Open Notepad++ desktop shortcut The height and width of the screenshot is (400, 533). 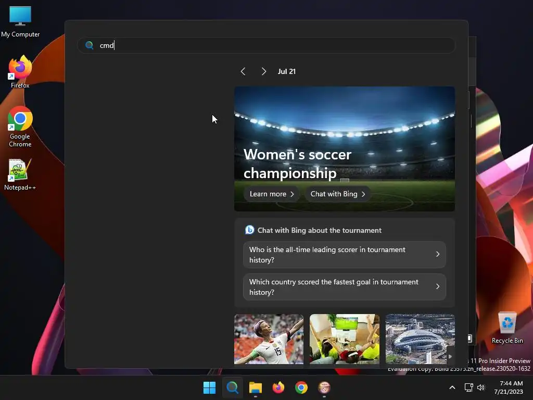click(20, 175)
